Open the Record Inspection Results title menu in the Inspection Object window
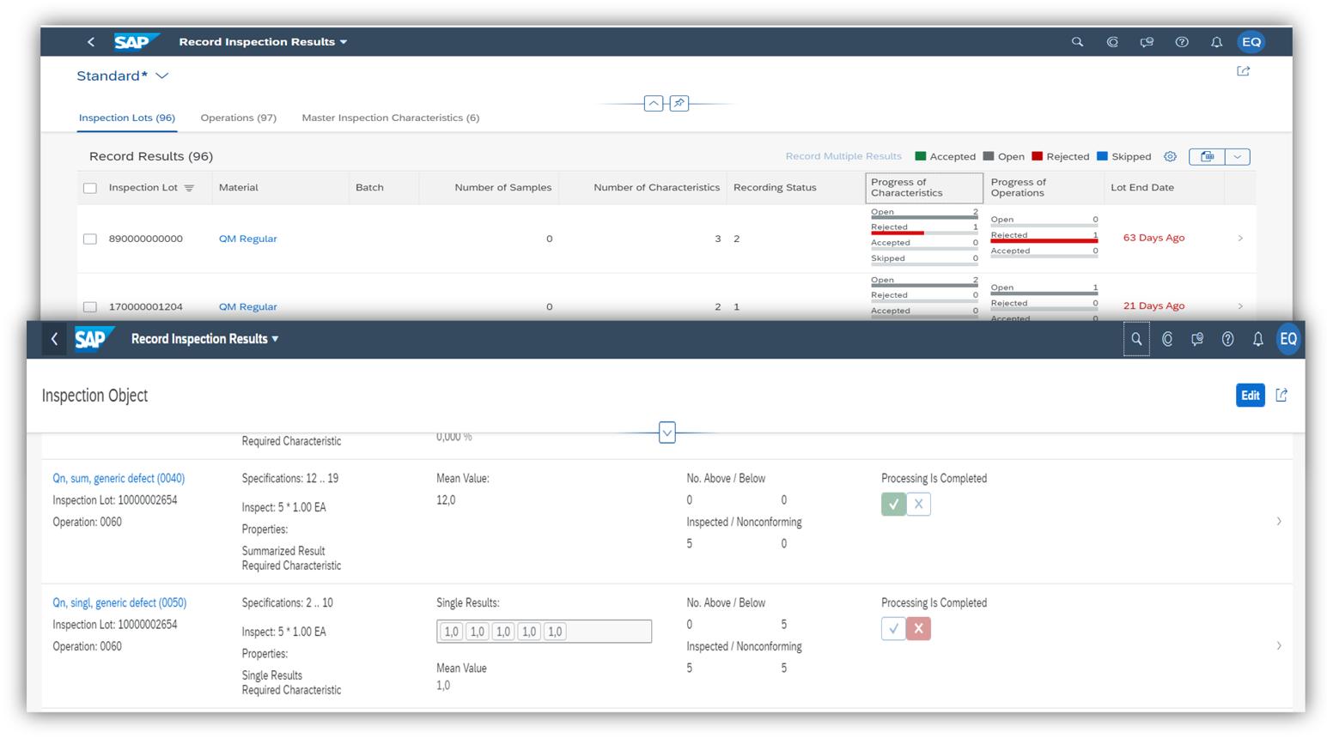Viewport: 1327px width, 738px height. click(205, 339)
